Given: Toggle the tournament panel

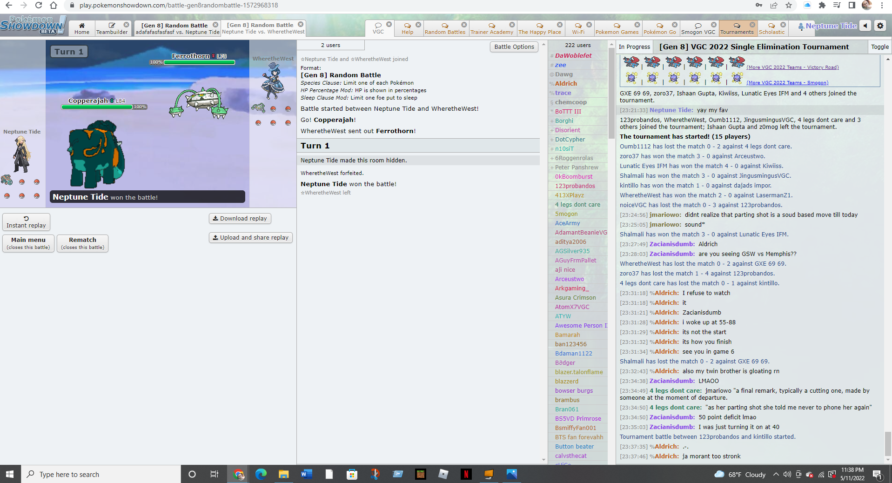Looking at the screenshot, I should pyautogui.click(x=879, y=47).
